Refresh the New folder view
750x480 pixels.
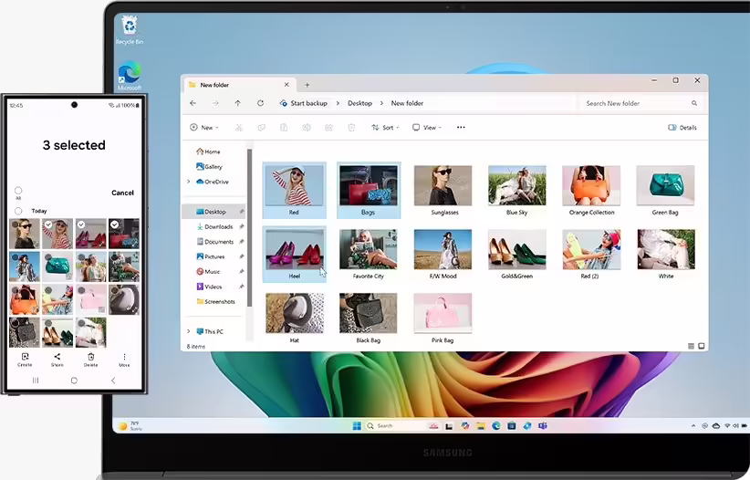[x=260, y=103]
